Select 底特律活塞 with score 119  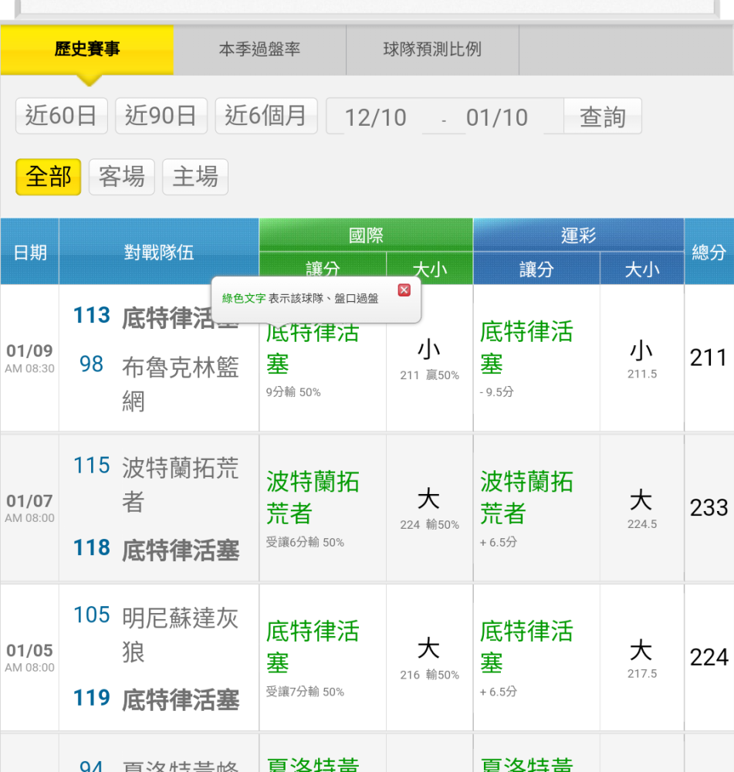point(180,699)
